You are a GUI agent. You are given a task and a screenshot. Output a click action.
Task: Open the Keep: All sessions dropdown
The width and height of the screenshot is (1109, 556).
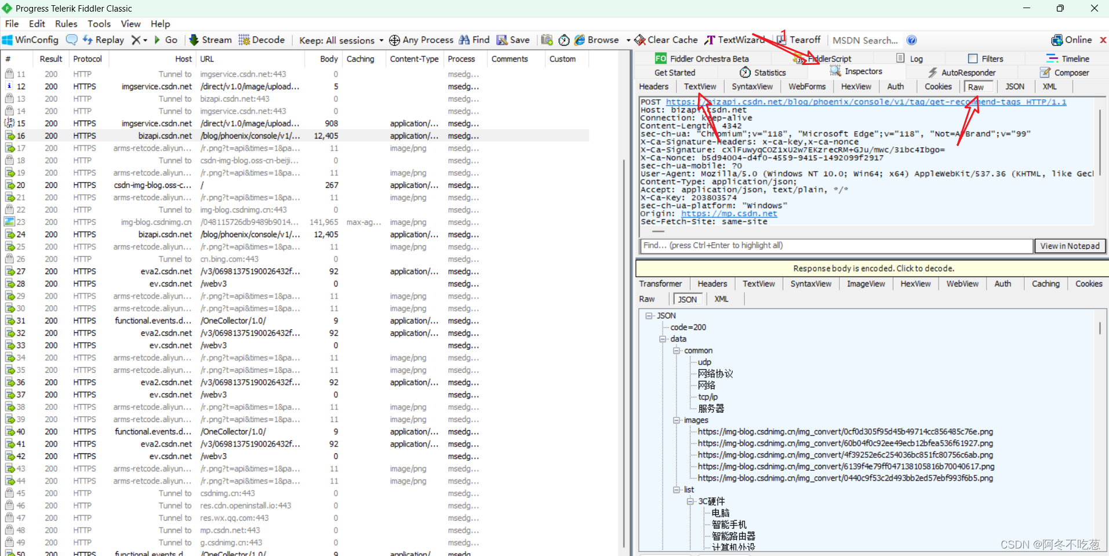(x=341, y=40)
